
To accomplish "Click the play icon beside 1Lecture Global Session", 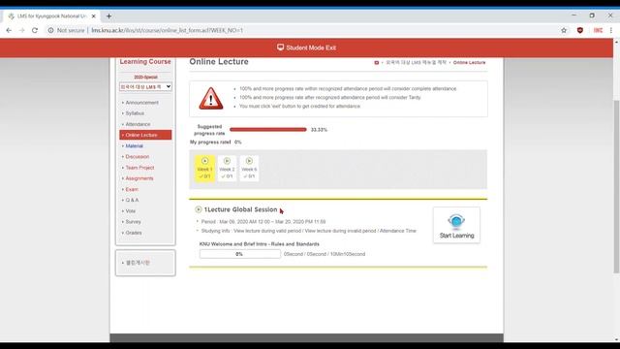I will pos(199,209).
